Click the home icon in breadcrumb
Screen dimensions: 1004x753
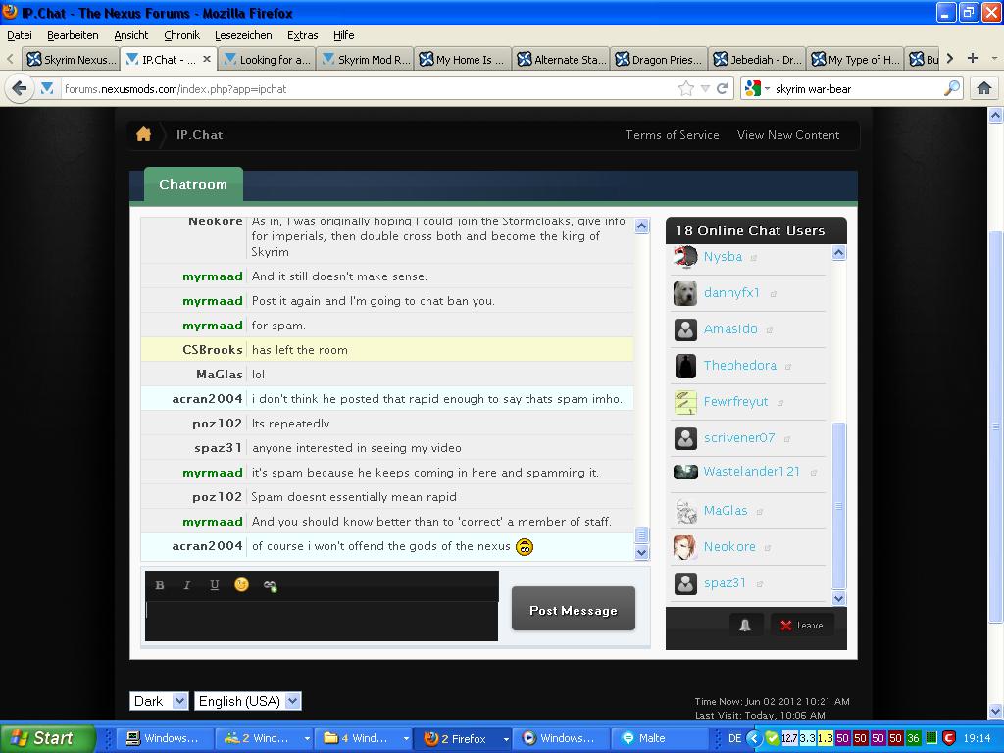[143, 134]
